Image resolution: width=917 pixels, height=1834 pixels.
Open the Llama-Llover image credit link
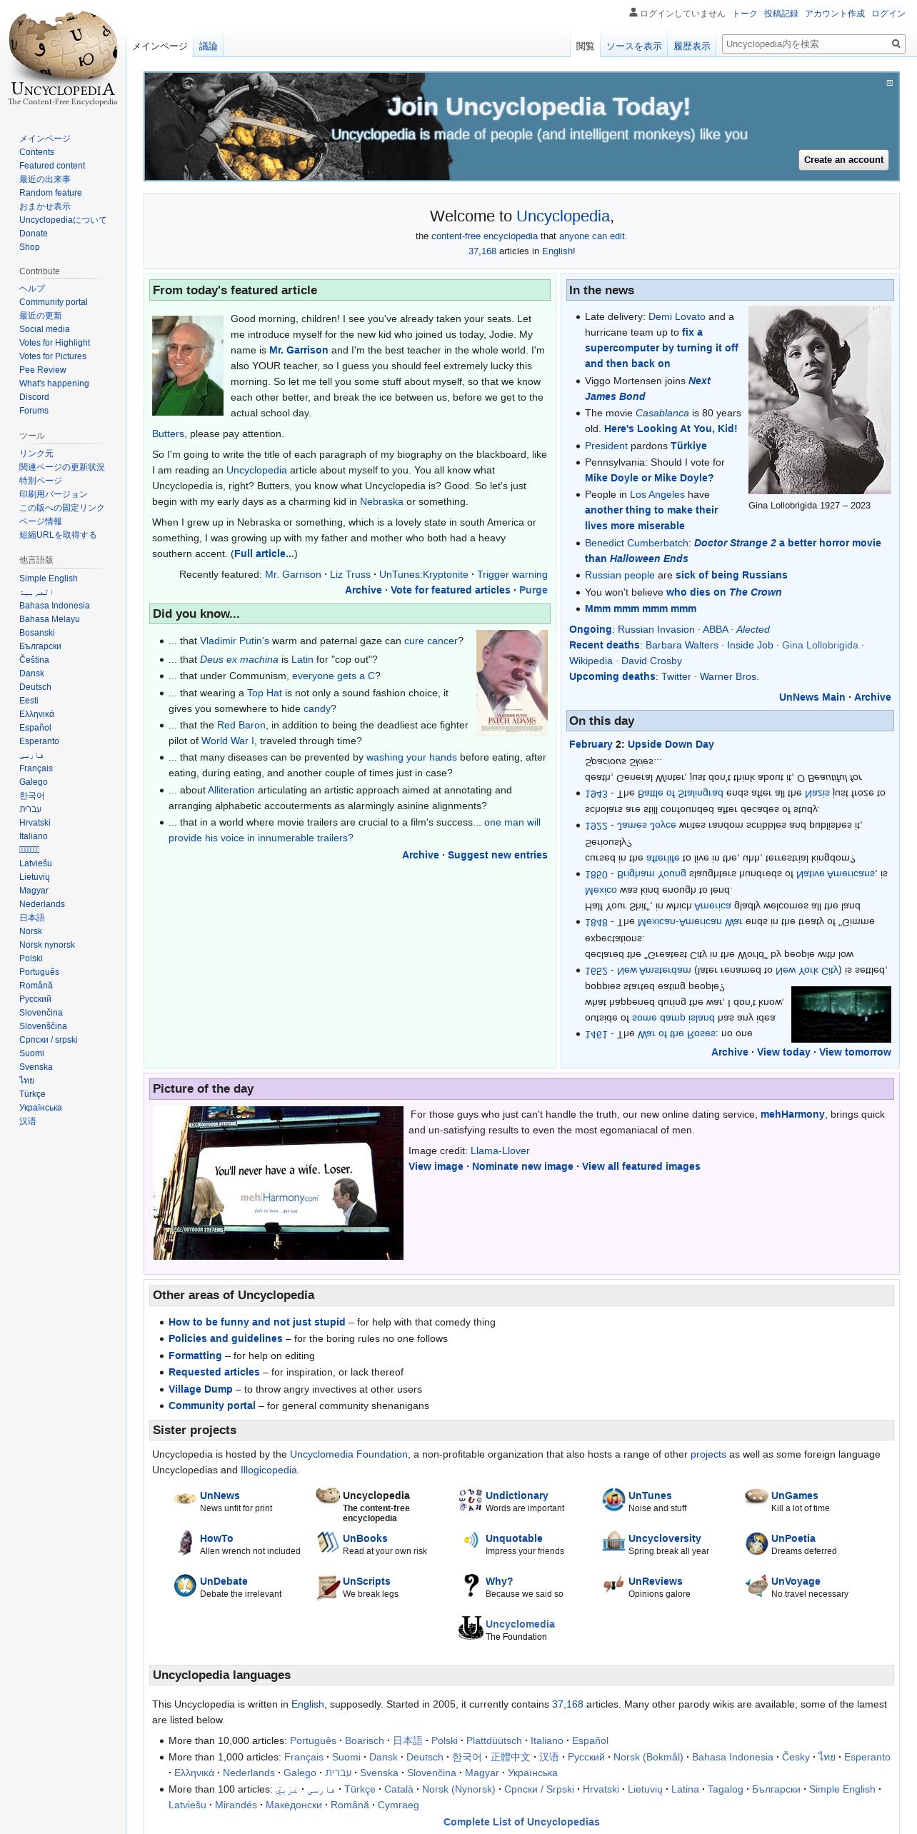coord(500,1151)
